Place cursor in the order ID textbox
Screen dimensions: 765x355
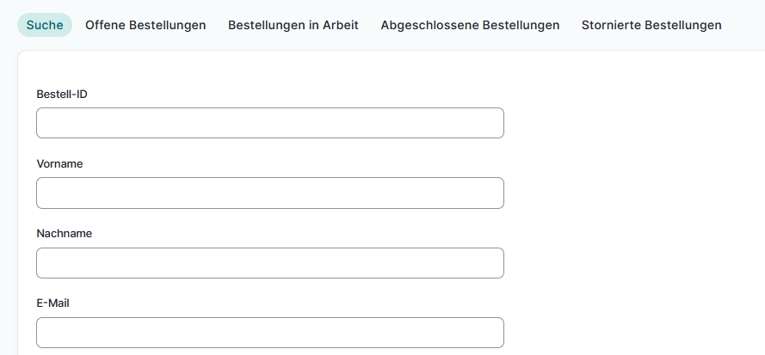pos(269,123)
